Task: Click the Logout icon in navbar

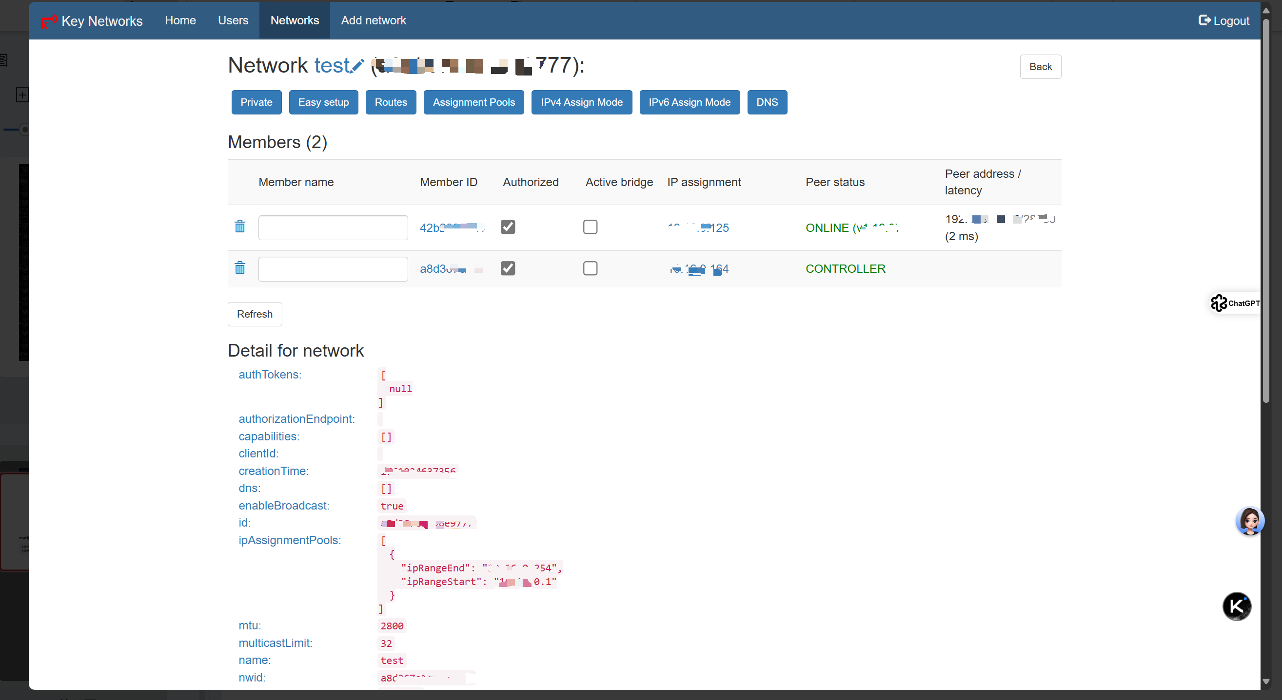Action: tap(1204, 20)
